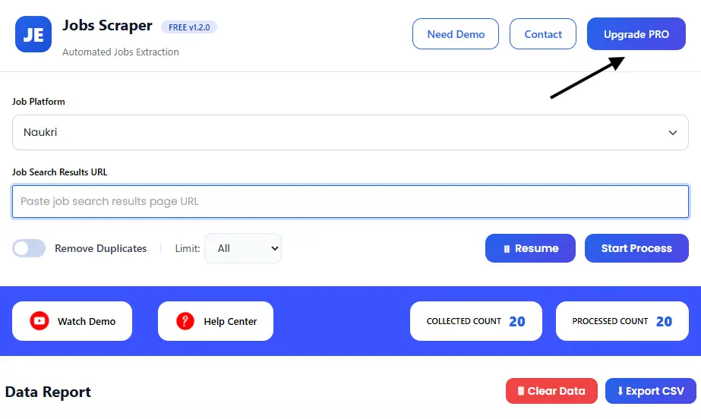This screenshot has height=419, width=701.
Task: Click the Jobs Scraper title text
Action: [x=107, y=26]
